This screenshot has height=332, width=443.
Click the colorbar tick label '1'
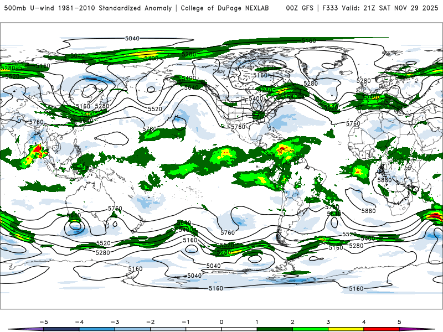257,322
